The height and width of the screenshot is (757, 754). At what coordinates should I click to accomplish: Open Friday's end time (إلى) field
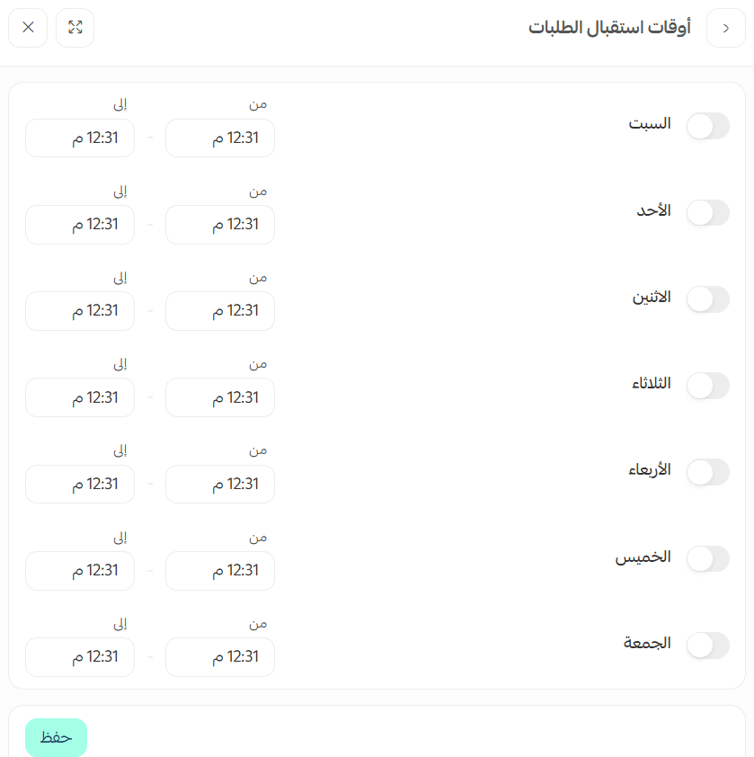[x=80, y=656]
